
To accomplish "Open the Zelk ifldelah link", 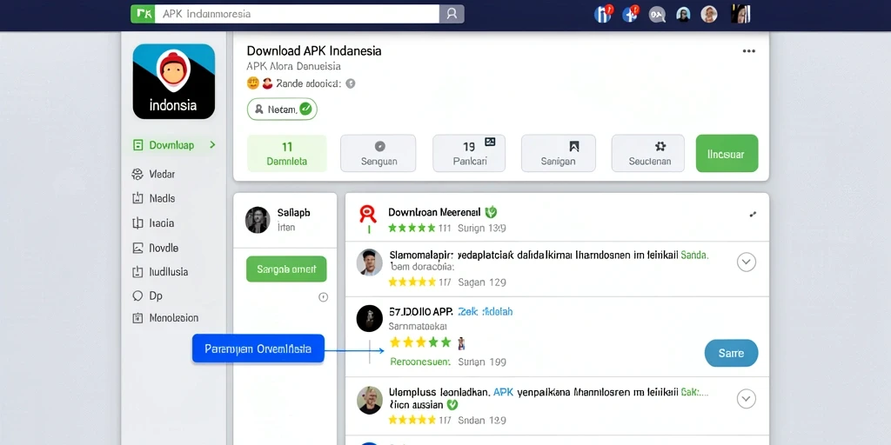I will 486,312.
